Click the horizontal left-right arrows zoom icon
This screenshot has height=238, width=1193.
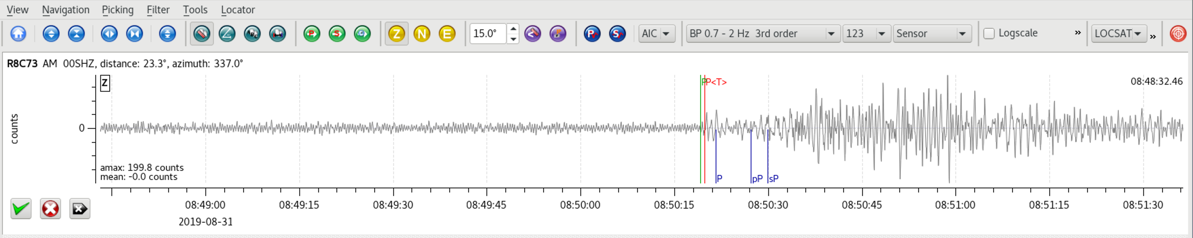tap(109, 34)
